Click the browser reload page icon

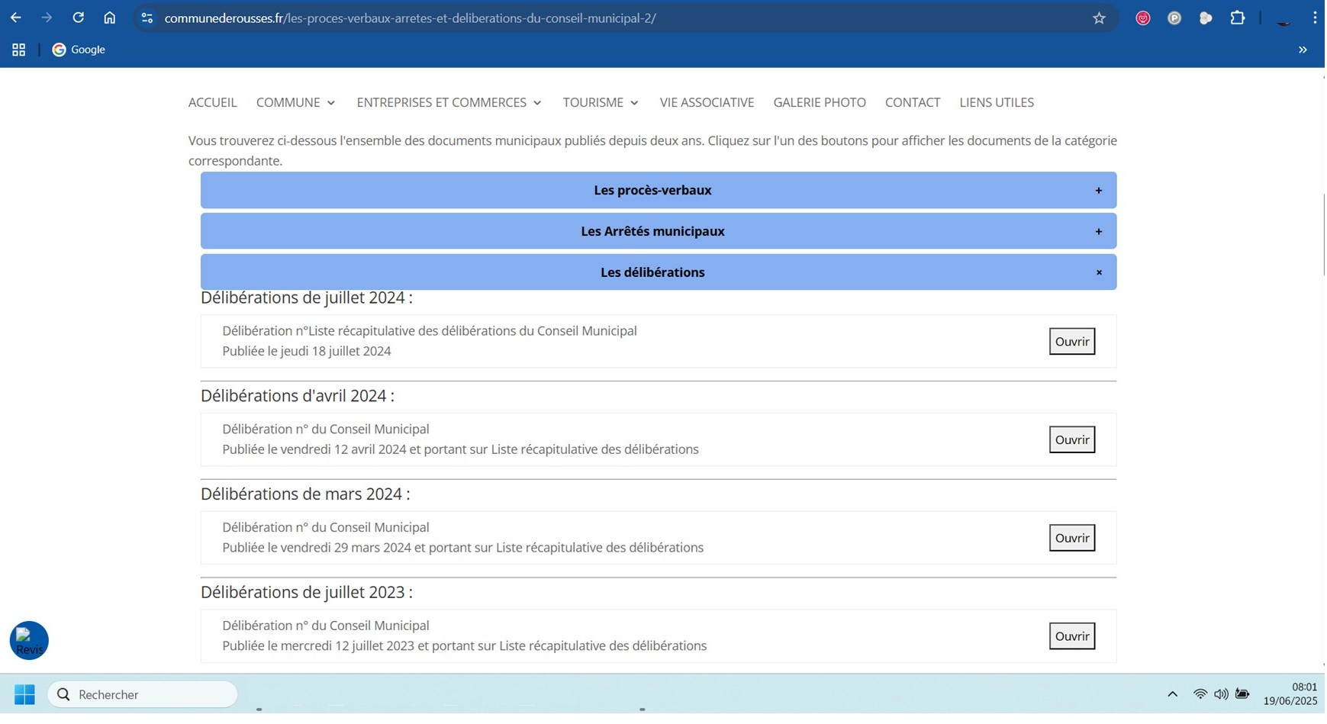(78, 18)
